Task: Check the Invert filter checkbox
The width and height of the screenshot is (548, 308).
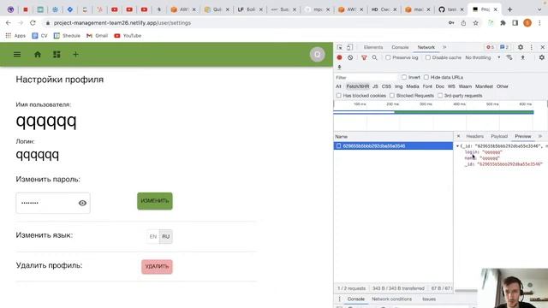Action: pyautogui.click(x=404, y=77)
